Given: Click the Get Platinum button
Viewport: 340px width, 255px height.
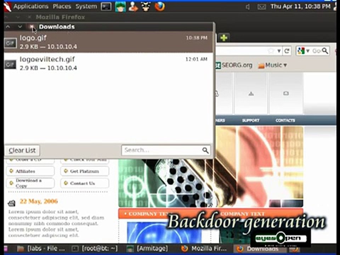Looking at the screenshot, I should click(x=85, y=171).
